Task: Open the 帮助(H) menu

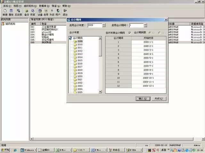Action: click(x=66, y=6)
